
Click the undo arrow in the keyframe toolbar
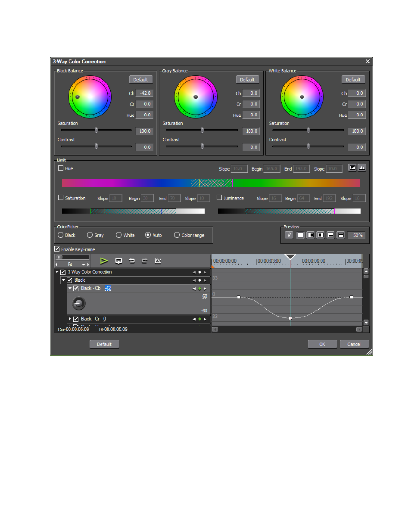click(x=132, y=261)
